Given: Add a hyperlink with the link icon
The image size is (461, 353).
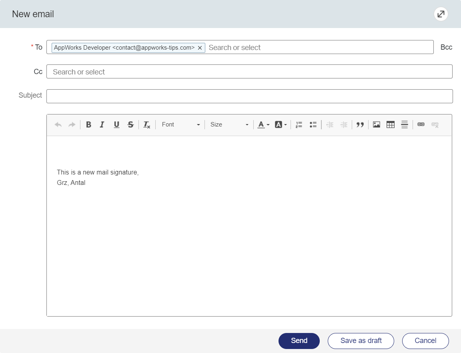Looking at the screenshot, I should coord(421,124).
